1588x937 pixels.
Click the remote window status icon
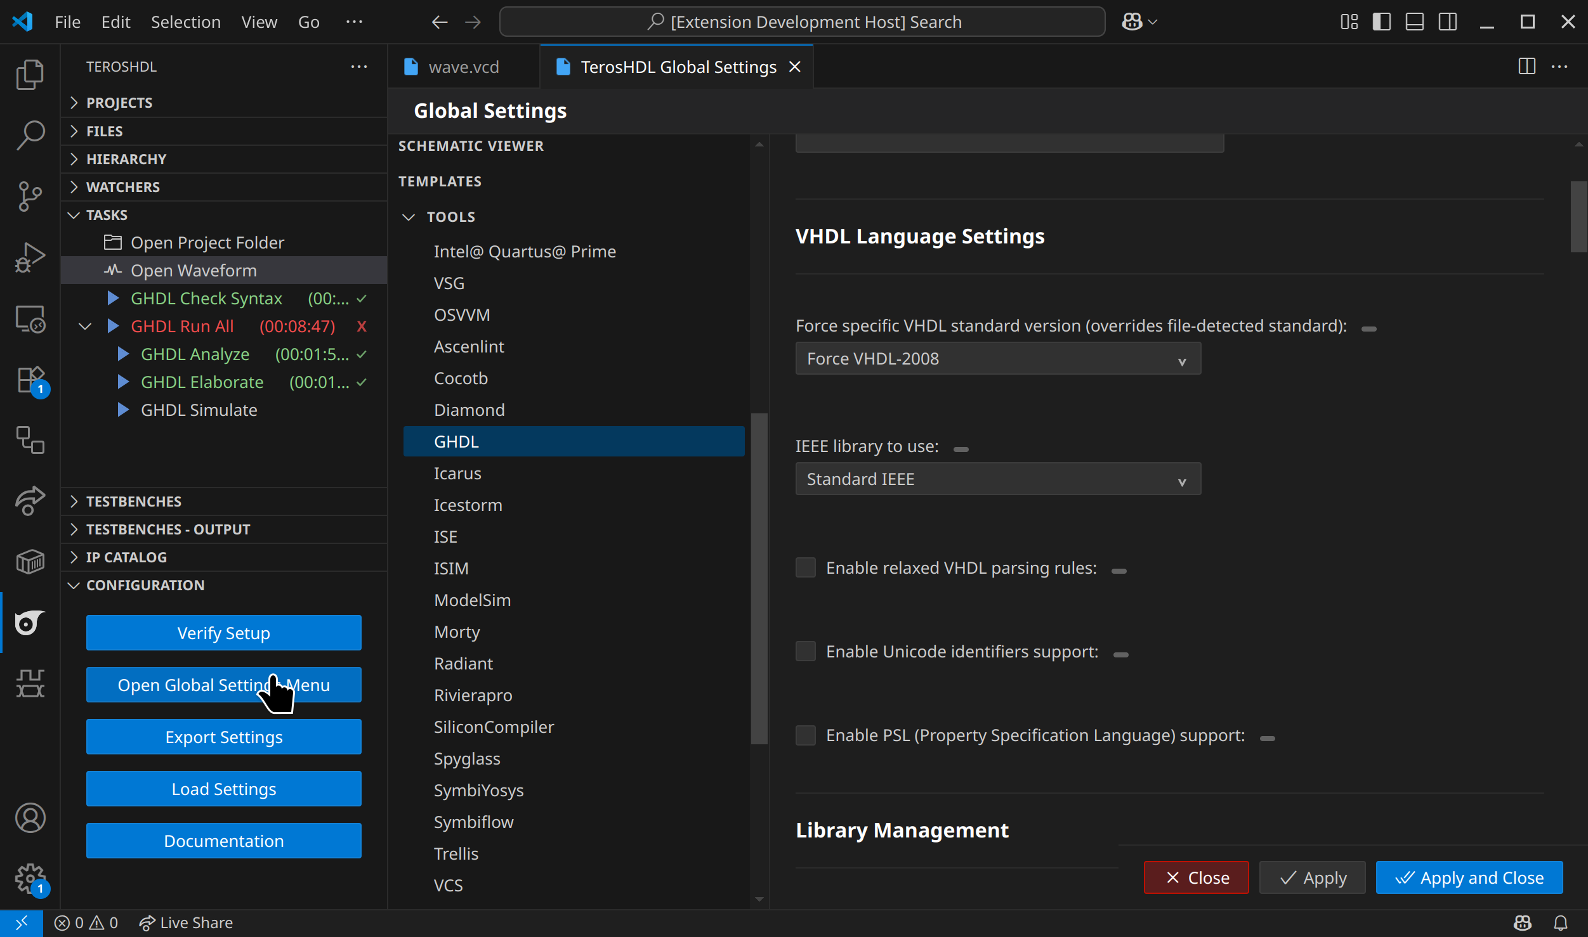[x=21, y=922]
